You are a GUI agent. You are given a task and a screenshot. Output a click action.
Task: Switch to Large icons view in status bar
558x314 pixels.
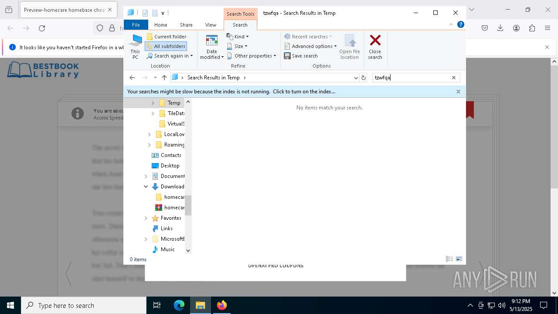pyautogui.click(x=459, y=259)
